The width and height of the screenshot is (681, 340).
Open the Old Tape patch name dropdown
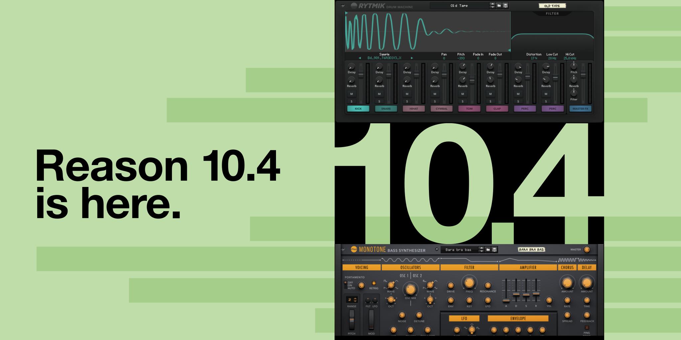(x=460, y=6)
